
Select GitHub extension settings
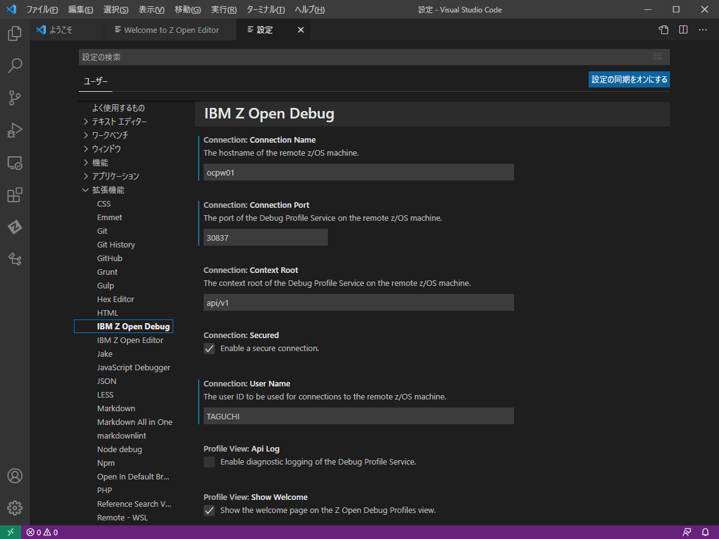pyautogui.click(x=110, y=259)
